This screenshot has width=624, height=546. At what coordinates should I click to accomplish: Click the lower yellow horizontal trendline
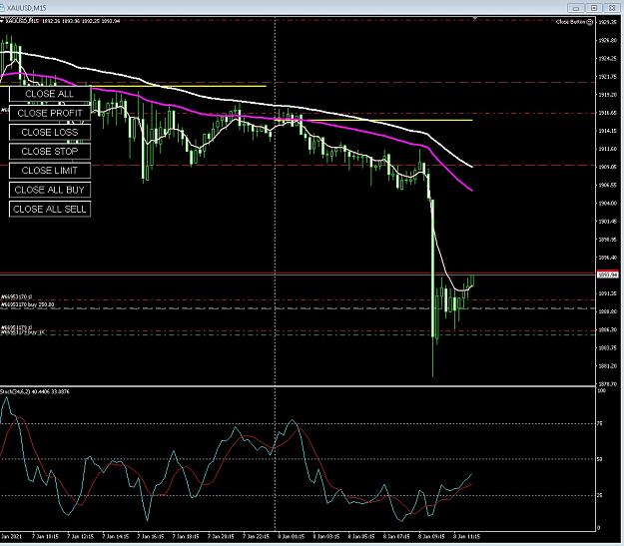coord(374,120)
